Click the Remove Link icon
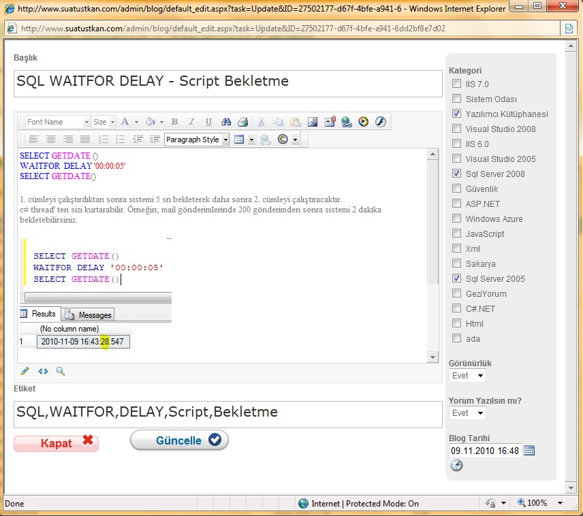This screenshot has height=516, width=583. (266, 140)
